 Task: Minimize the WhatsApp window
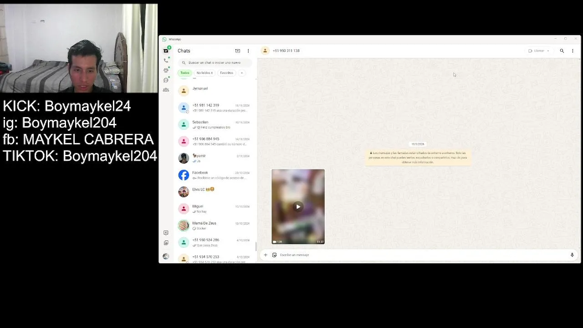[x=555, y=39]
